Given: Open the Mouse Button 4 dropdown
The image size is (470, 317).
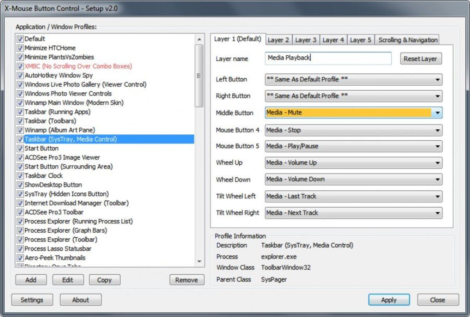Looking at the screenshot, I should pyautogui.click(x=437, y=129).
